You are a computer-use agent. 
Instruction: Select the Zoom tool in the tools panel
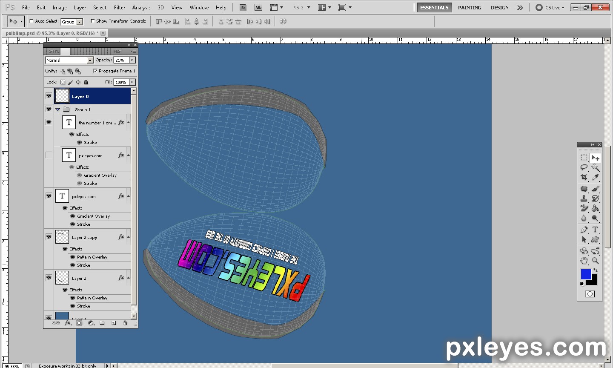tap(595, 261)
